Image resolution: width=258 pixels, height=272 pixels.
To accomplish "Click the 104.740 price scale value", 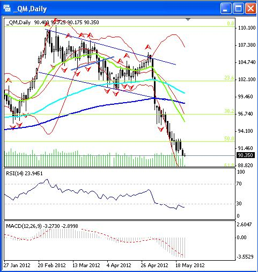I will [x=247, y=62].
